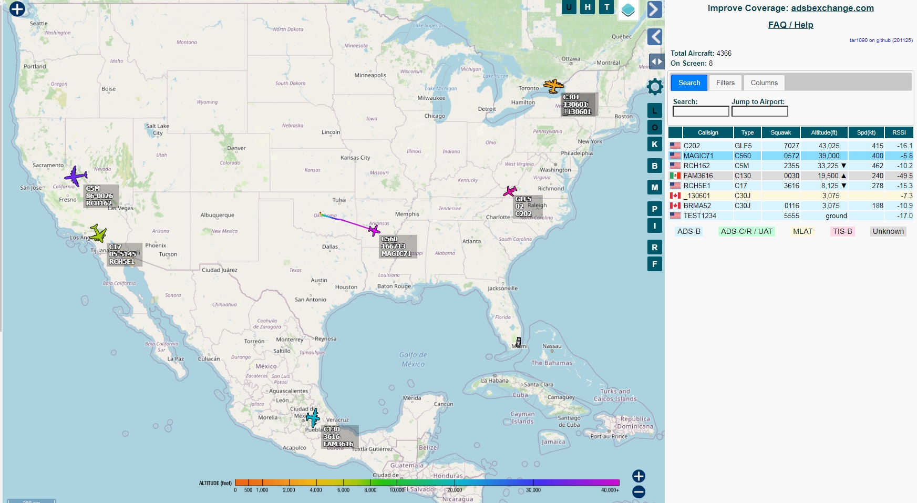
Task: Select the magenta C560 MAGIC71 aircraft icon
Action: click(374, 230)
